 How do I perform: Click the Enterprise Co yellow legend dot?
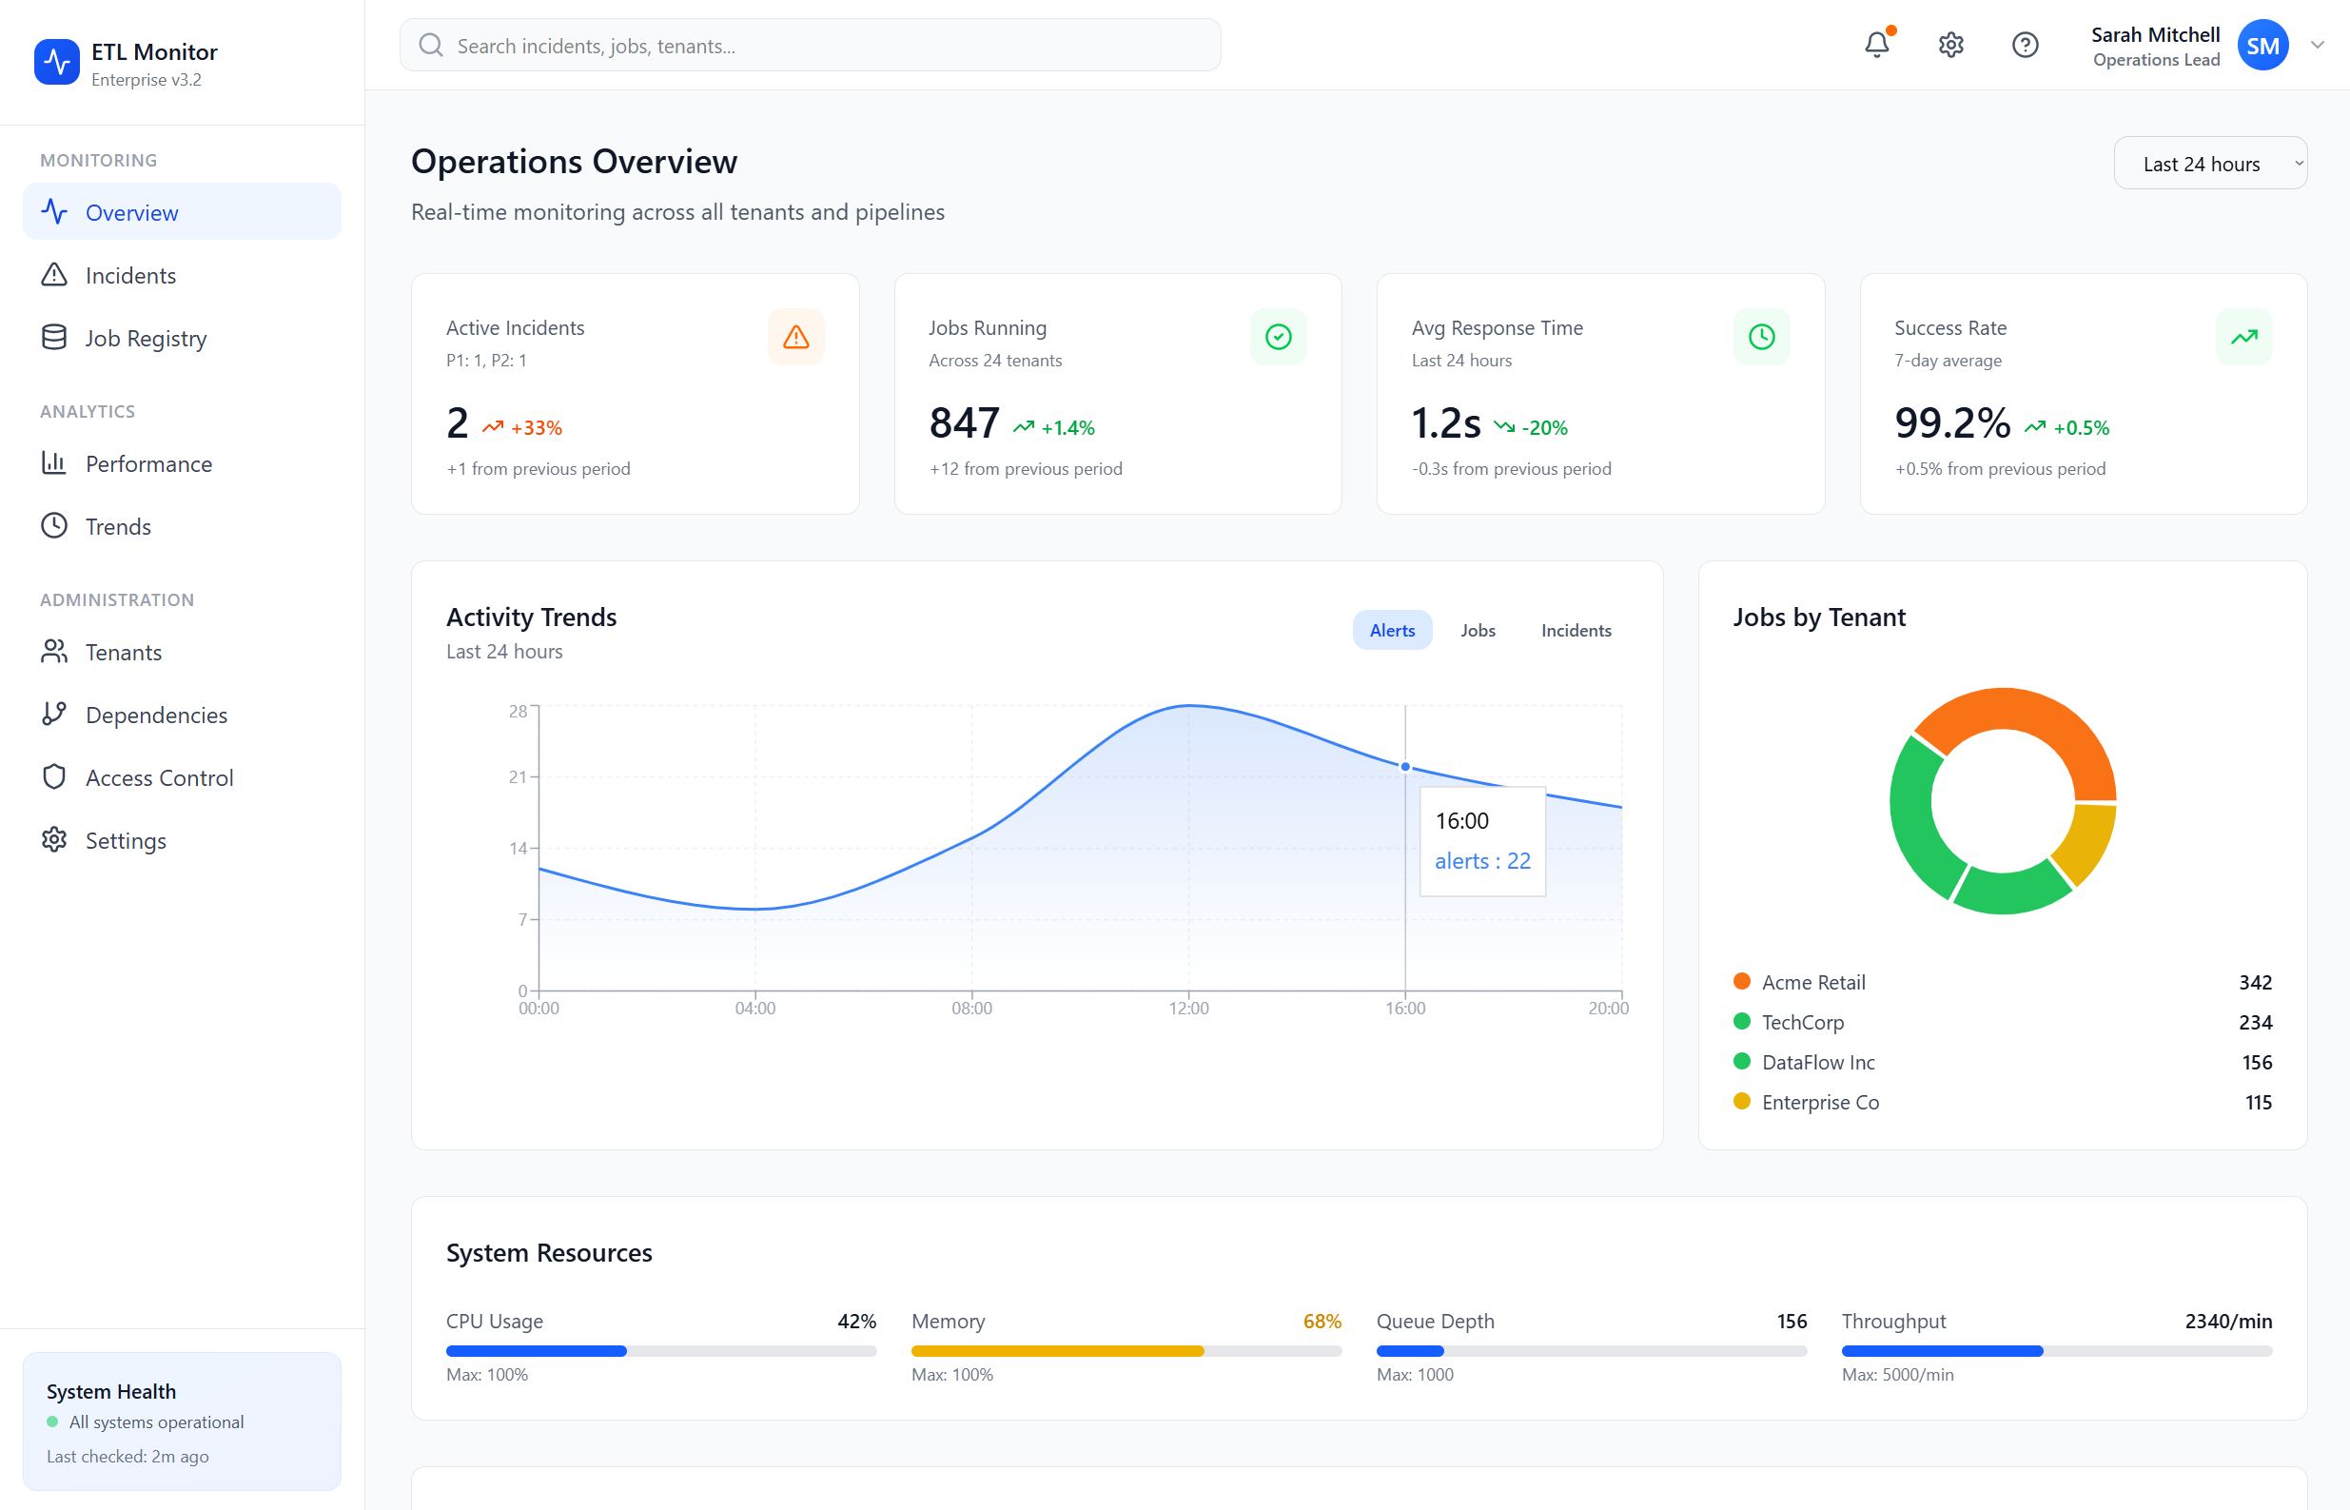pos(1741,1101)
